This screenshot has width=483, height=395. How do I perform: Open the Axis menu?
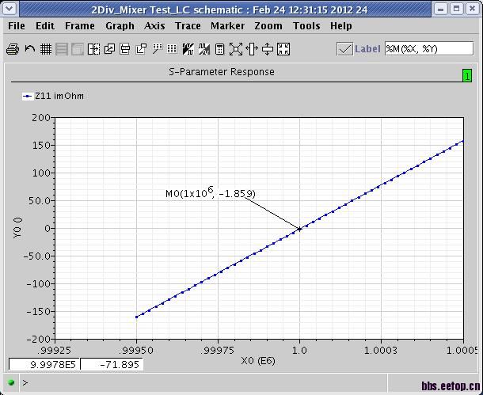click(154, 26)
